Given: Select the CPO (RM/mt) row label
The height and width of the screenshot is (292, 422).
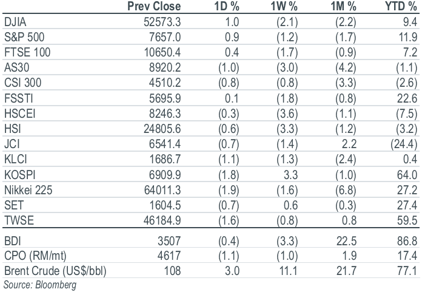Looking at the screenshot, I should [x=35, y=256].
